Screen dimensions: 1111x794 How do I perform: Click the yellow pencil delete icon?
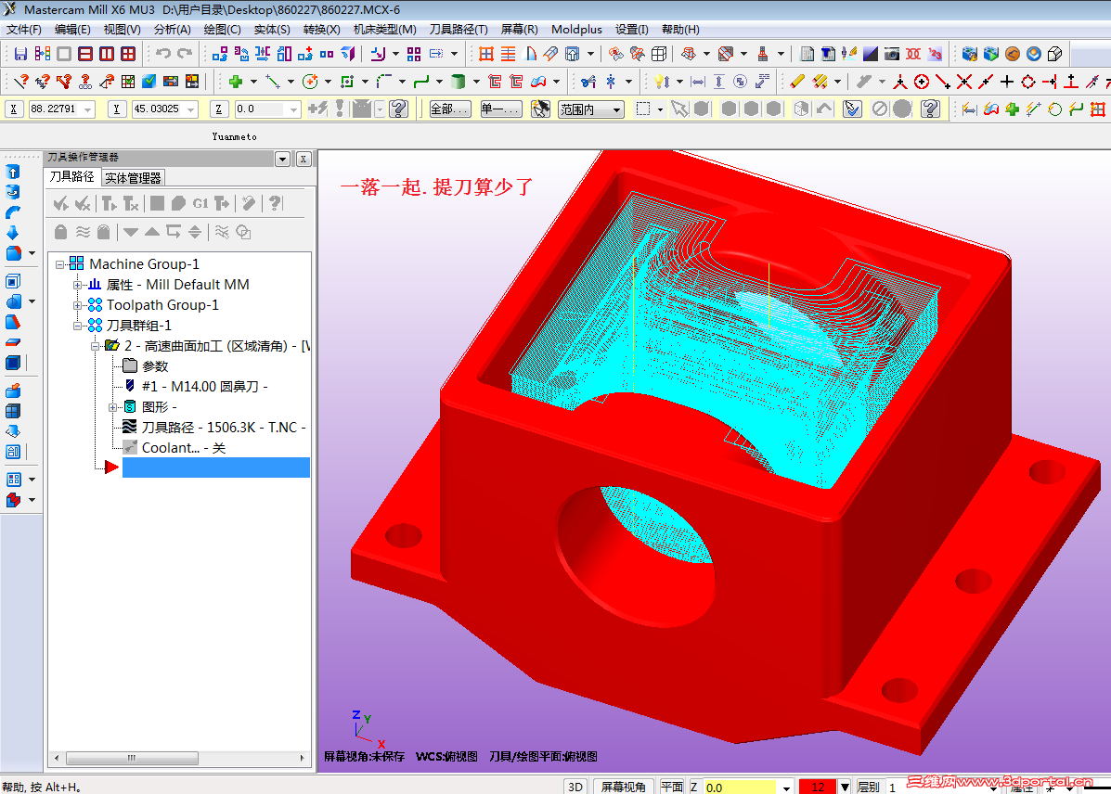click(x=797, y=82)
